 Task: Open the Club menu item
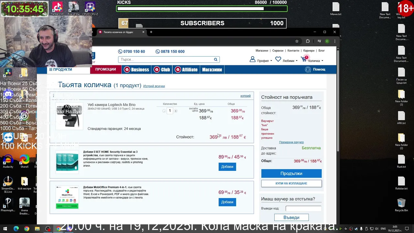click(x=162, y=70)
